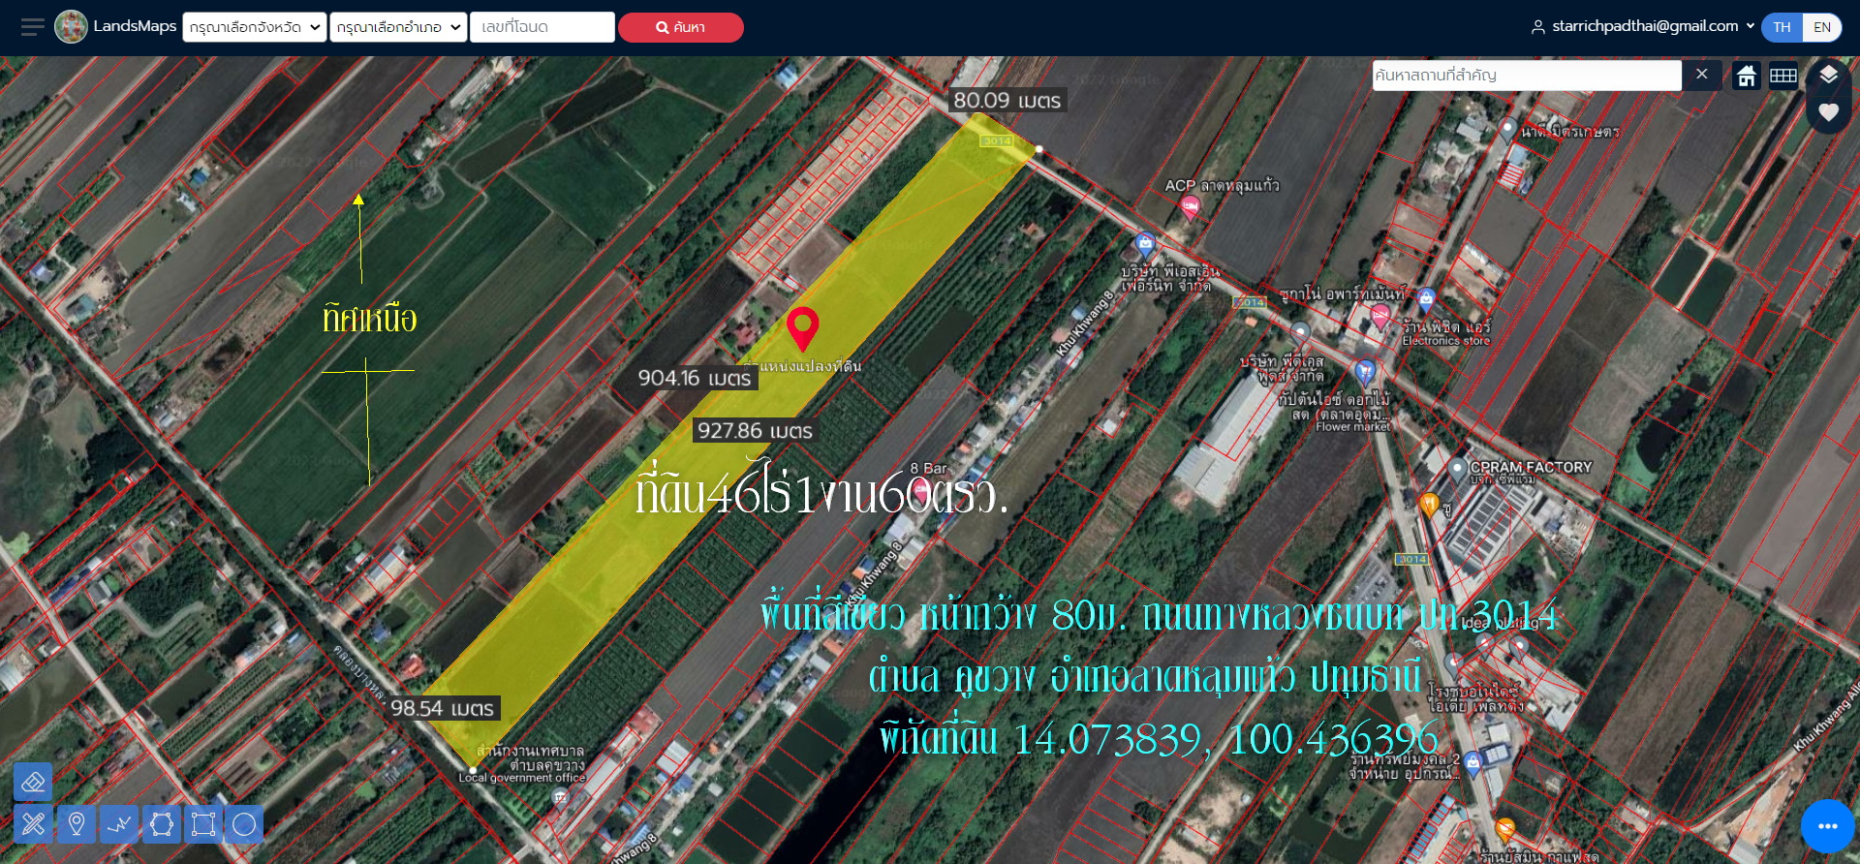Click the 904.16 เมตร measurement label
The image size is (1860, 864).
point(695,378)
